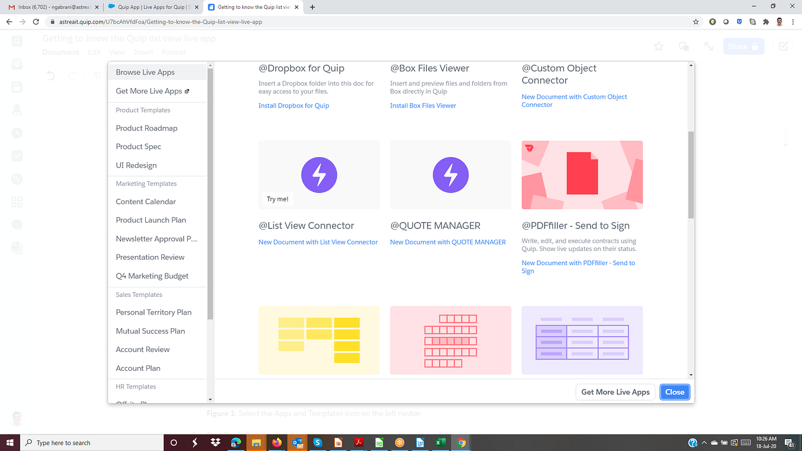Click browser back arrow
This screenshot has height=451, width=802.
pos(9,22)
